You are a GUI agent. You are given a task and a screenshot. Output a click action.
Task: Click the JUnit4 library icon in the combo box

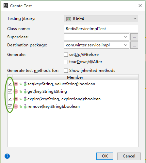(69, 19)
